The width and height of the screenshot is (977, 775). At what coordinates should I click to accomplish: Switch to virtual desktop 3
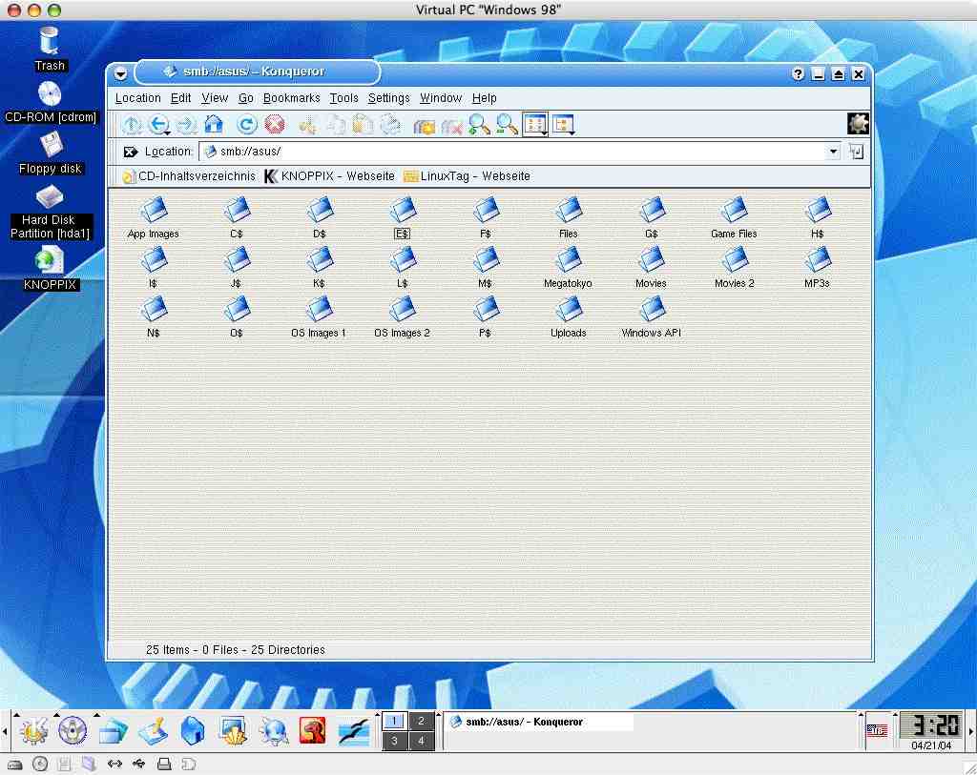coord(394,741)
